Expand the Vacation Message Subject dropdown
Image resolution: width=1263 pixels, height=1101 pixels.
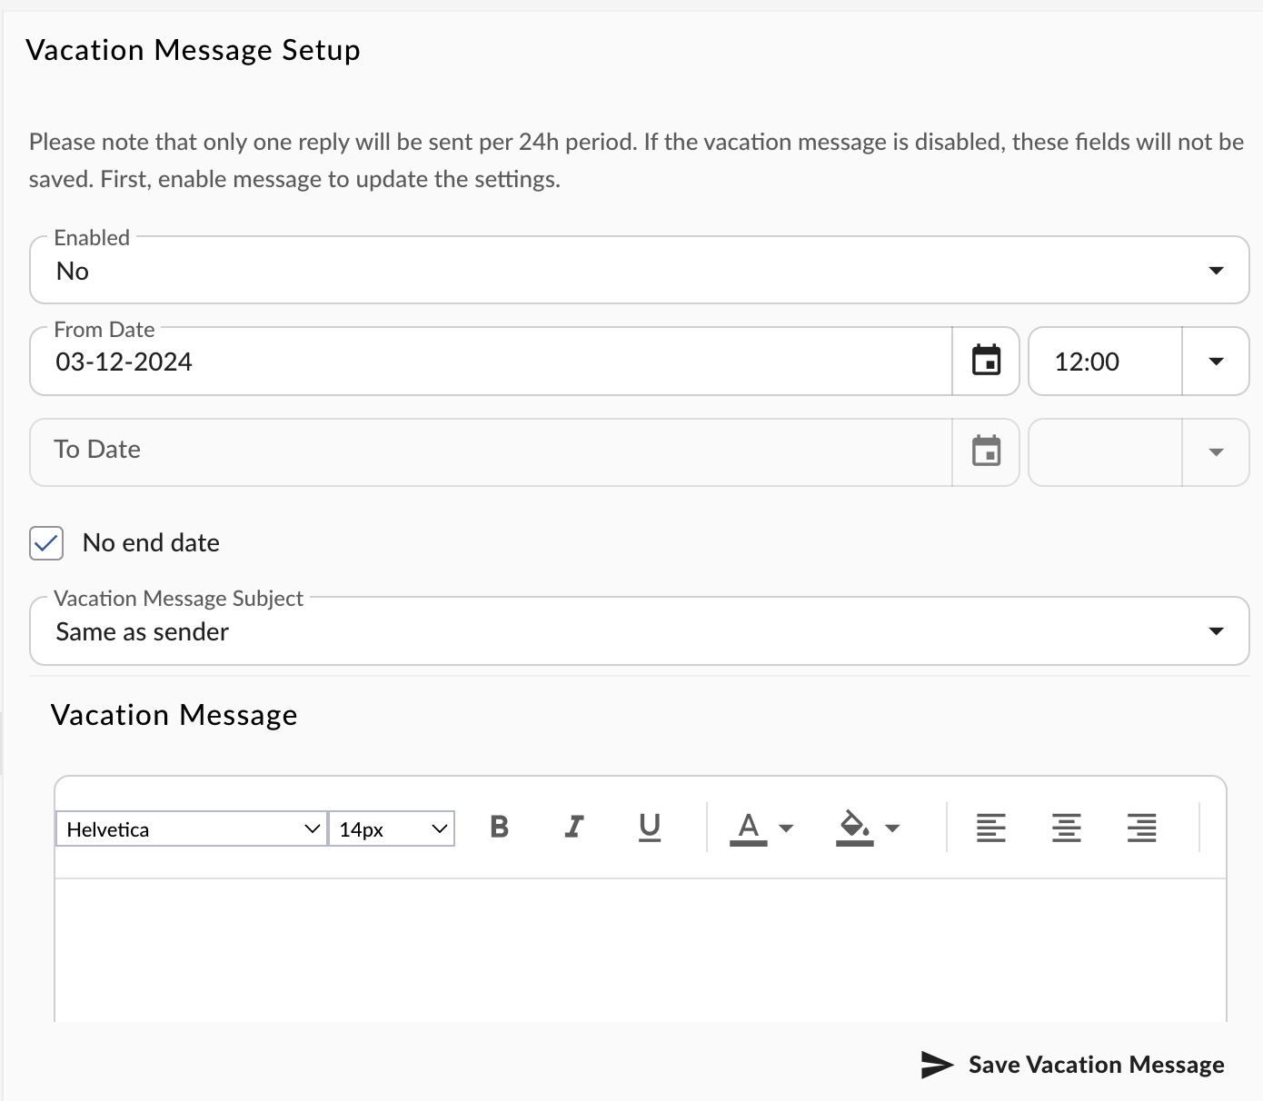click(1215, 630)
